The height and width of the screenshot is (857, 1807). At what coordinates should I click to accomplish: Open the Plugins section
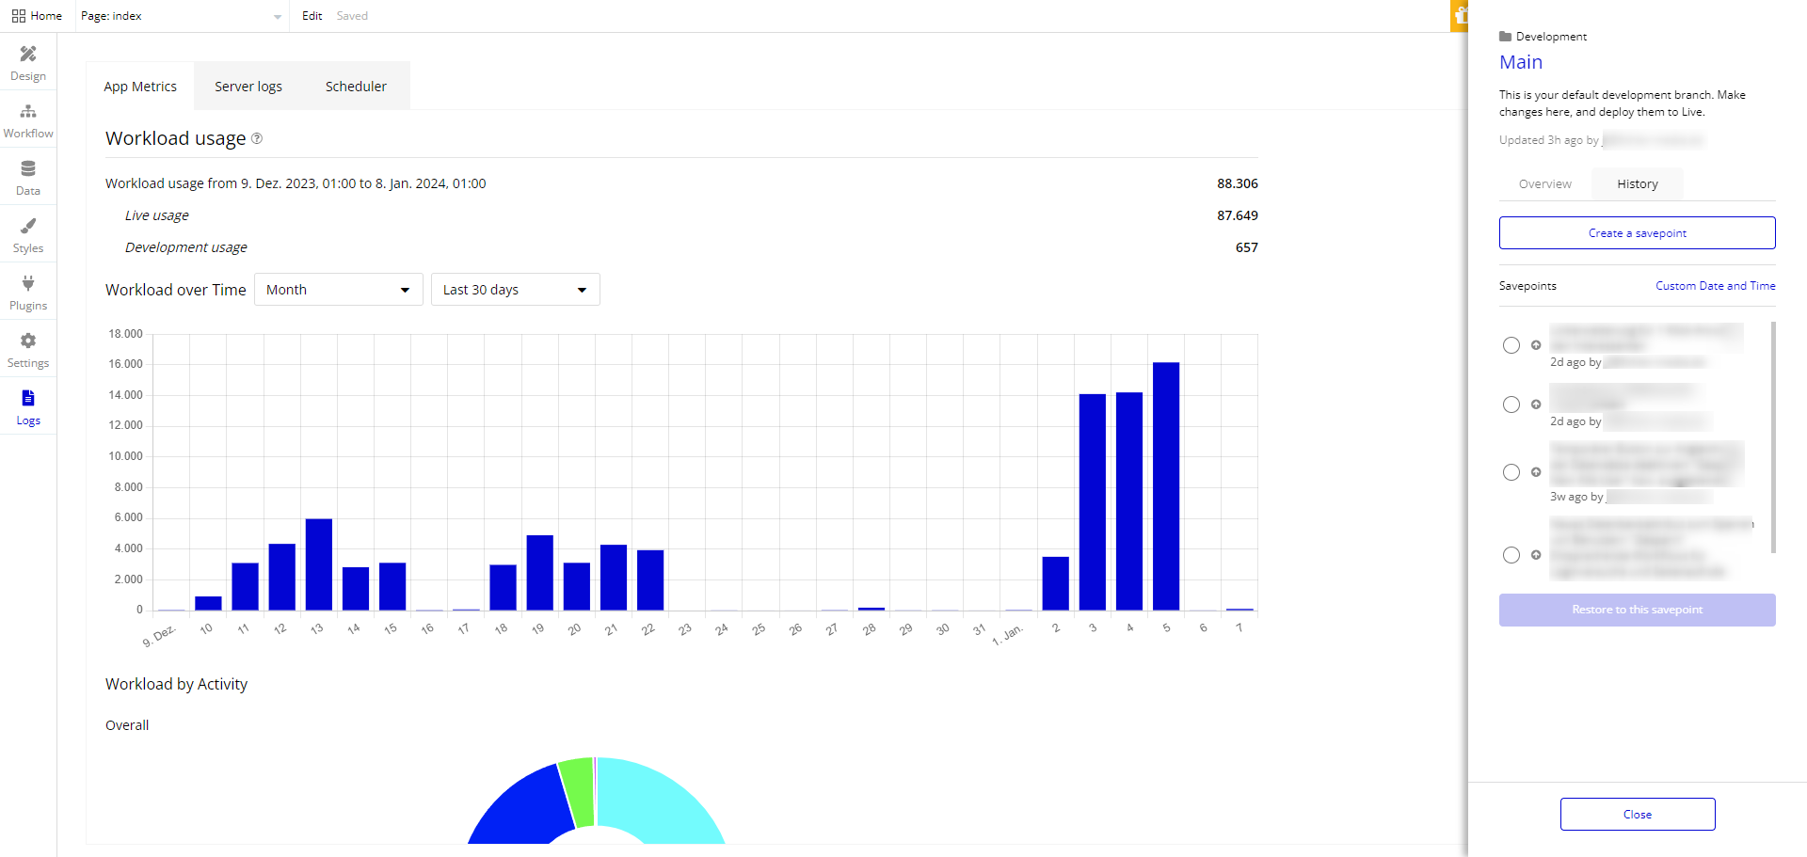[x=28, y=292]
